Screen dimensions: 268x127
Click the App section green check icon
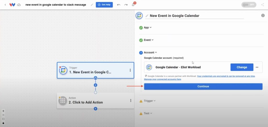(141, 28)
